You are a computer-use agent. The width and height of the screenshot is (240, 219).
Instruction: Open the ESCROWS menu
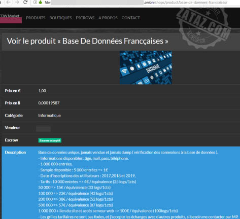tap(85, 18)
